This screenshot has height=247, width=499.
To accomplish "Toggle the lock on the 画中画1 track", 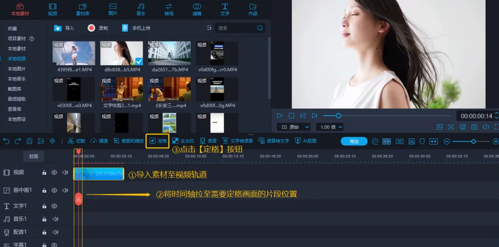I will click(44, 190).
